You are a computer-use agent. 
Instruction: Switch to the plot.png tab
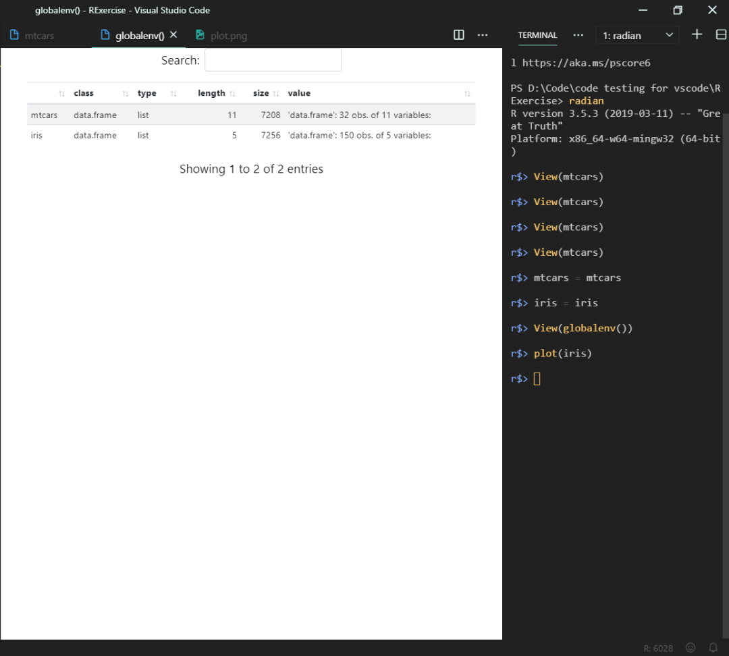[x=221, y=35]
